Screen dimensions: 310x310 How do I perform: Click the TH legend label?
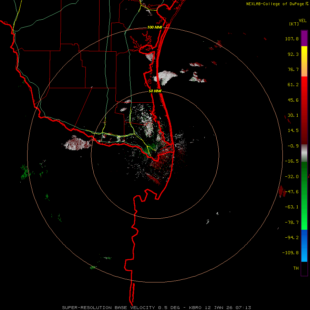296,268
